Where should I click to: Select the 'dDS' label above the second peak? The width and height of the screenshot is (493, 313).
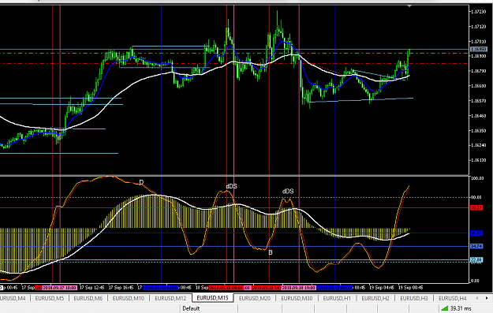288,191
